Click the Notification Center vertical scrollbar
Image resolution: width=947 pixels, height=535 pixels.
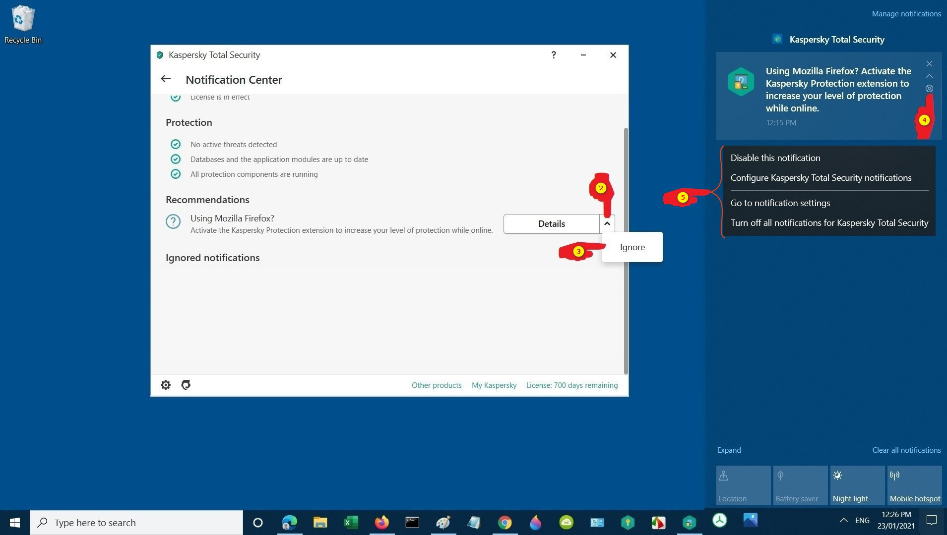click(x=626, y=248)
